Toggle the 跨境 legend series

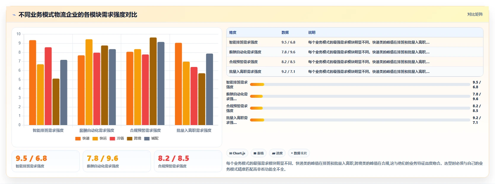(x=134, y=138)
